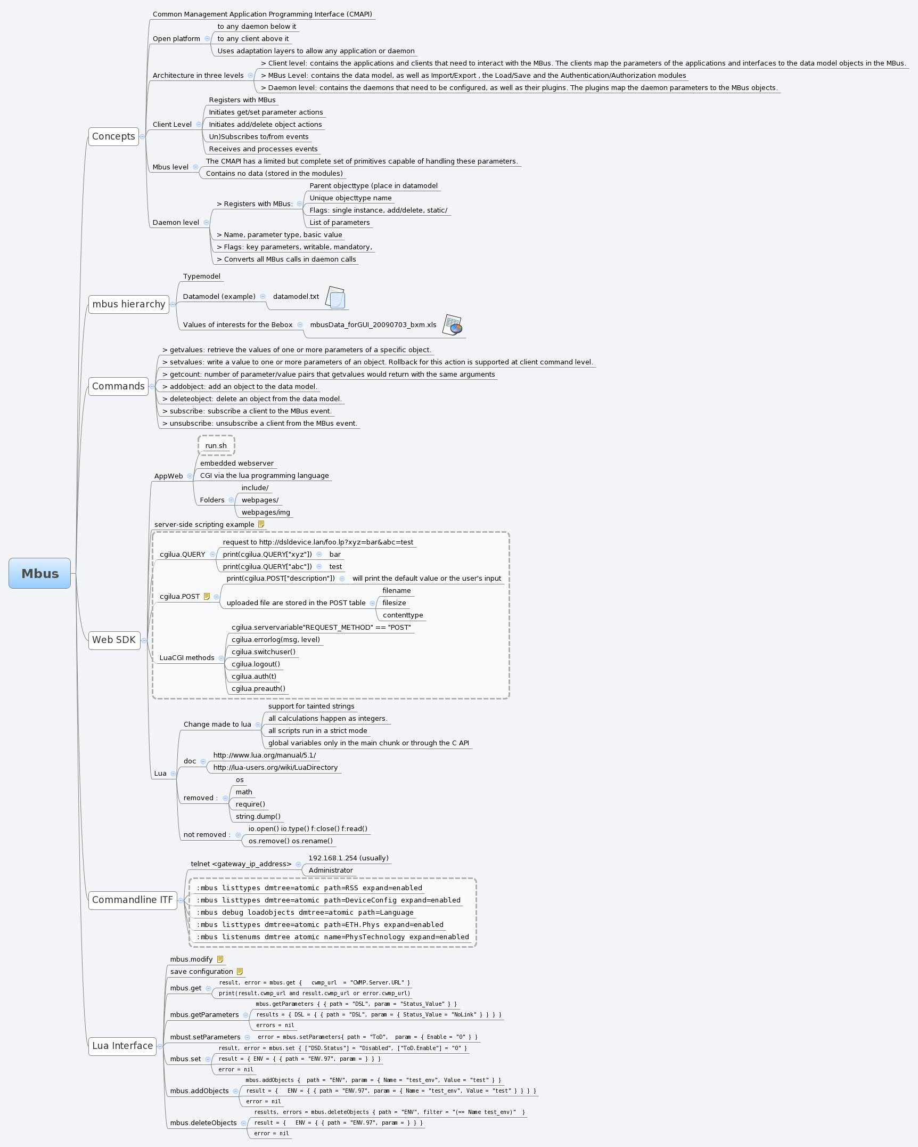Collapse the Web SDK branch
918x1147 pixels.
[x=144, y=641]
